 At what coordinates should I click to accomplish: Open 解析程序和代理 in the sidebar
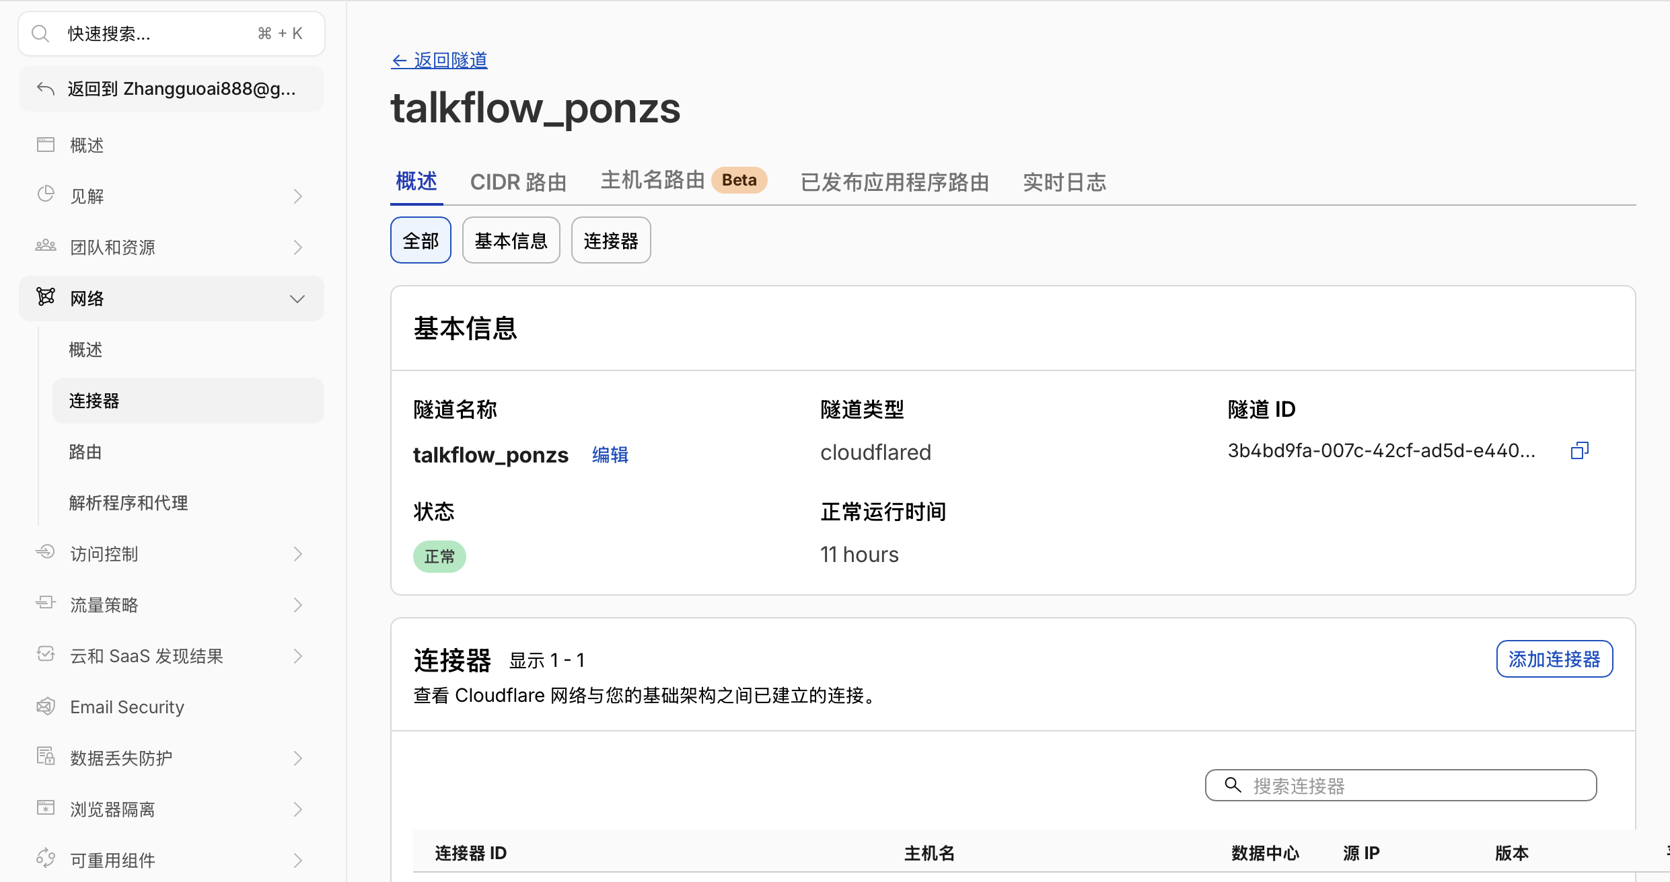click(129, 503)
